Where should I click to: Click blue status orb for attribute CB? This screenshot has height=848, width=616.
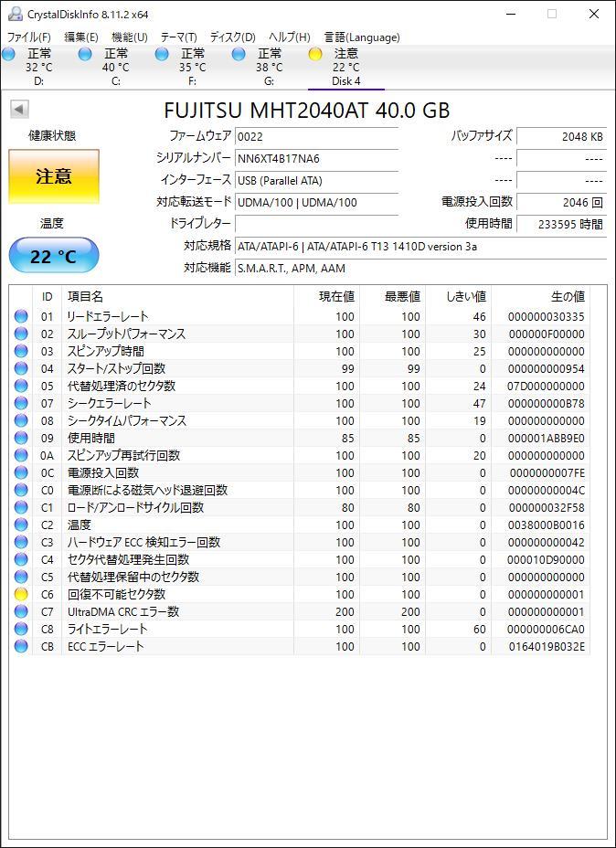click(21, 646)
